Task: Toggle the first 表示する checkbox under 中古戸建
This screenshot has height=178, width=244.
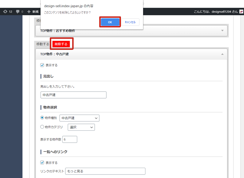Action: pos(42,65)
